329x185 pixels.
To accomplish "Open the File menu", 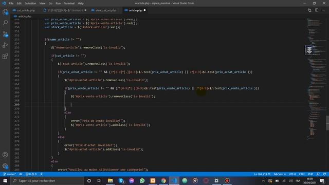I will click(11, 4).
